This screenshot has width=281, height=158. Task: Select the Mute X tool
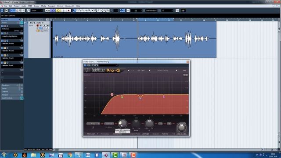(93, 11)
